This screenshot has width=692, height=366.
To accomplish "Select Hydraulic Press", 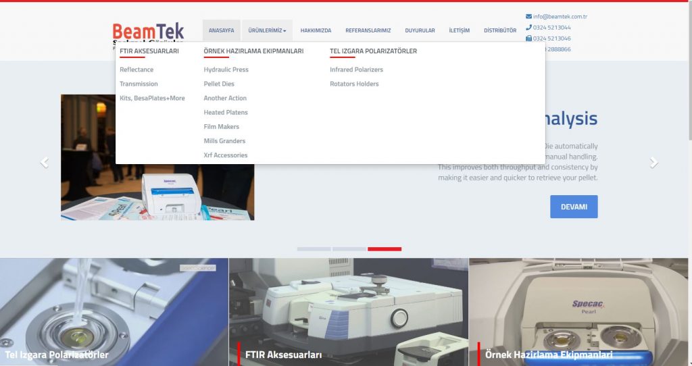I will [x=226, y=70].
